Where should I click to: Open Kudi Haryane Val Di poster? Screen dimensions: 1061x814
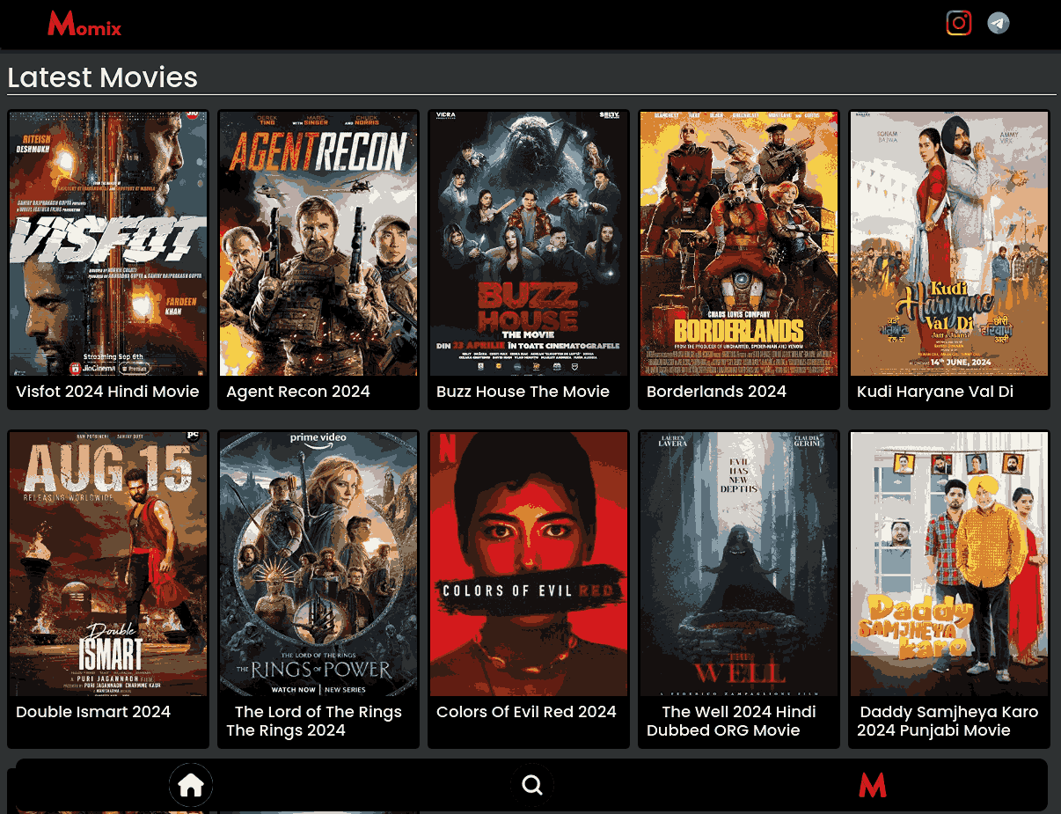pos(949,244)
